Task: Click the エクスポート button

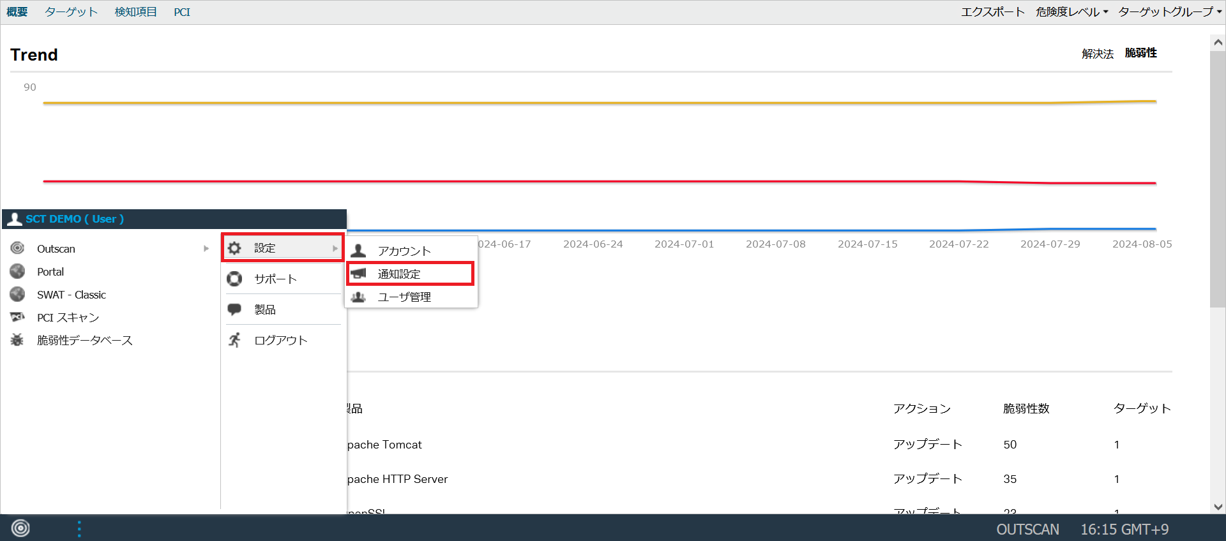Action: (992, 12)
